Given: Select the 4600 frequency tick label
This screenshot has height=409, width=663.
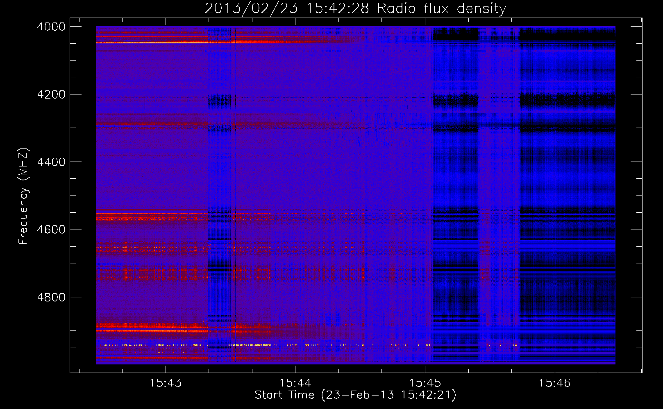Looking at the screenshot, I should 51,229.
